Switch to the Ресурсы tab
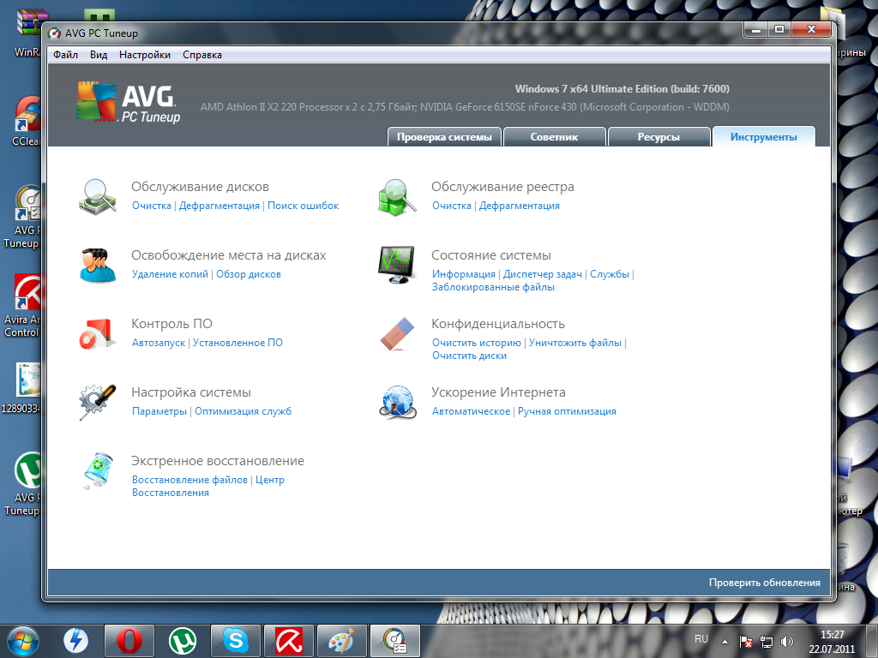Image resolution: width=878 pixels, height=658 pixels. coord(658,136)
